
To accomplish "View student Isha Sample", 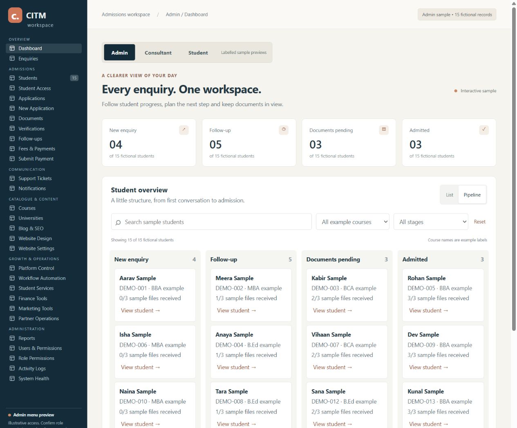I will coord(140,367).
